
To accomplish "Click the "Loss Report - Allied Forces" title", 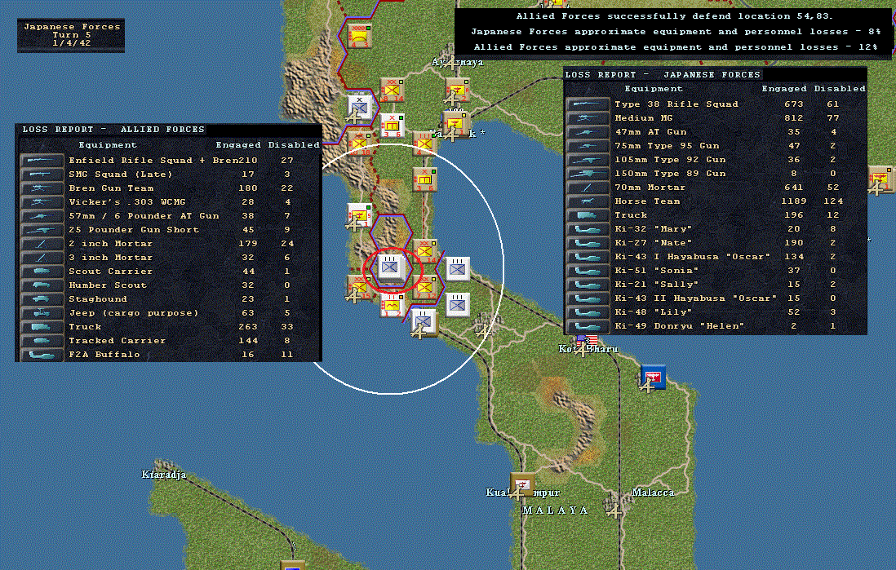I will pos(113,130).
